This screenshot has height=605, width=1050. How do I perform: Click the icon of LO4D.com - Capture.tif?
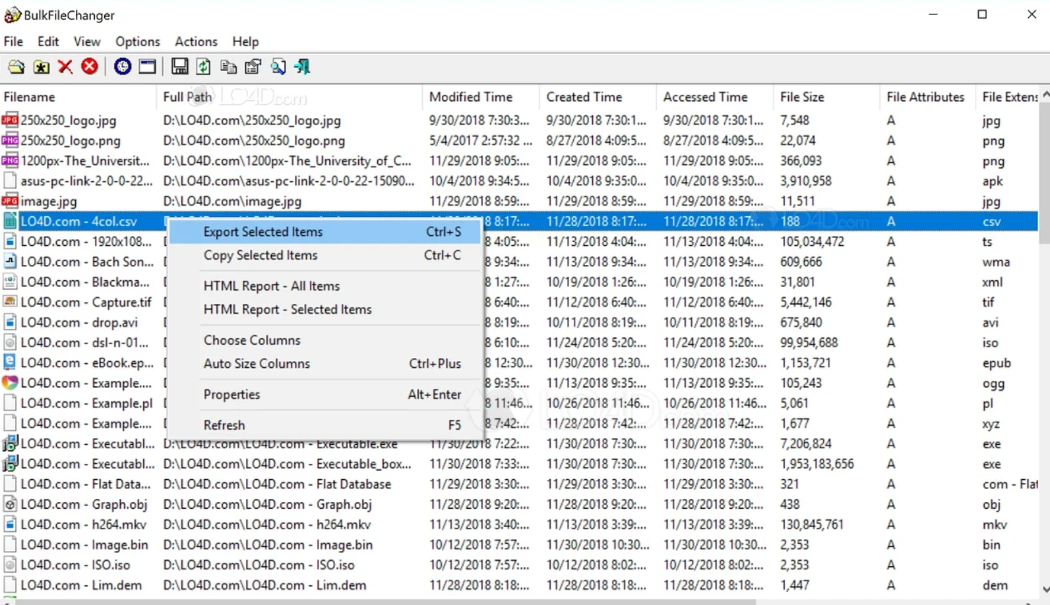(x=10, y=302)
